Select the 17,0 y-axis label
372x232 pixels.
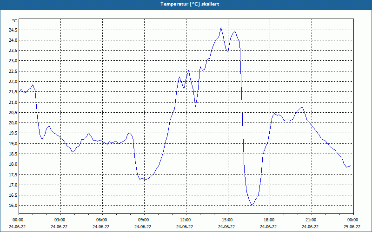13,185
